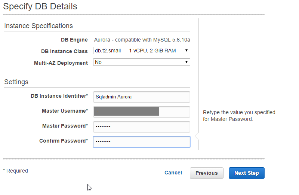The width and height of the screenshot is (299, 195).
Task: Click the DB Engine label
Action: click(74, 40)
